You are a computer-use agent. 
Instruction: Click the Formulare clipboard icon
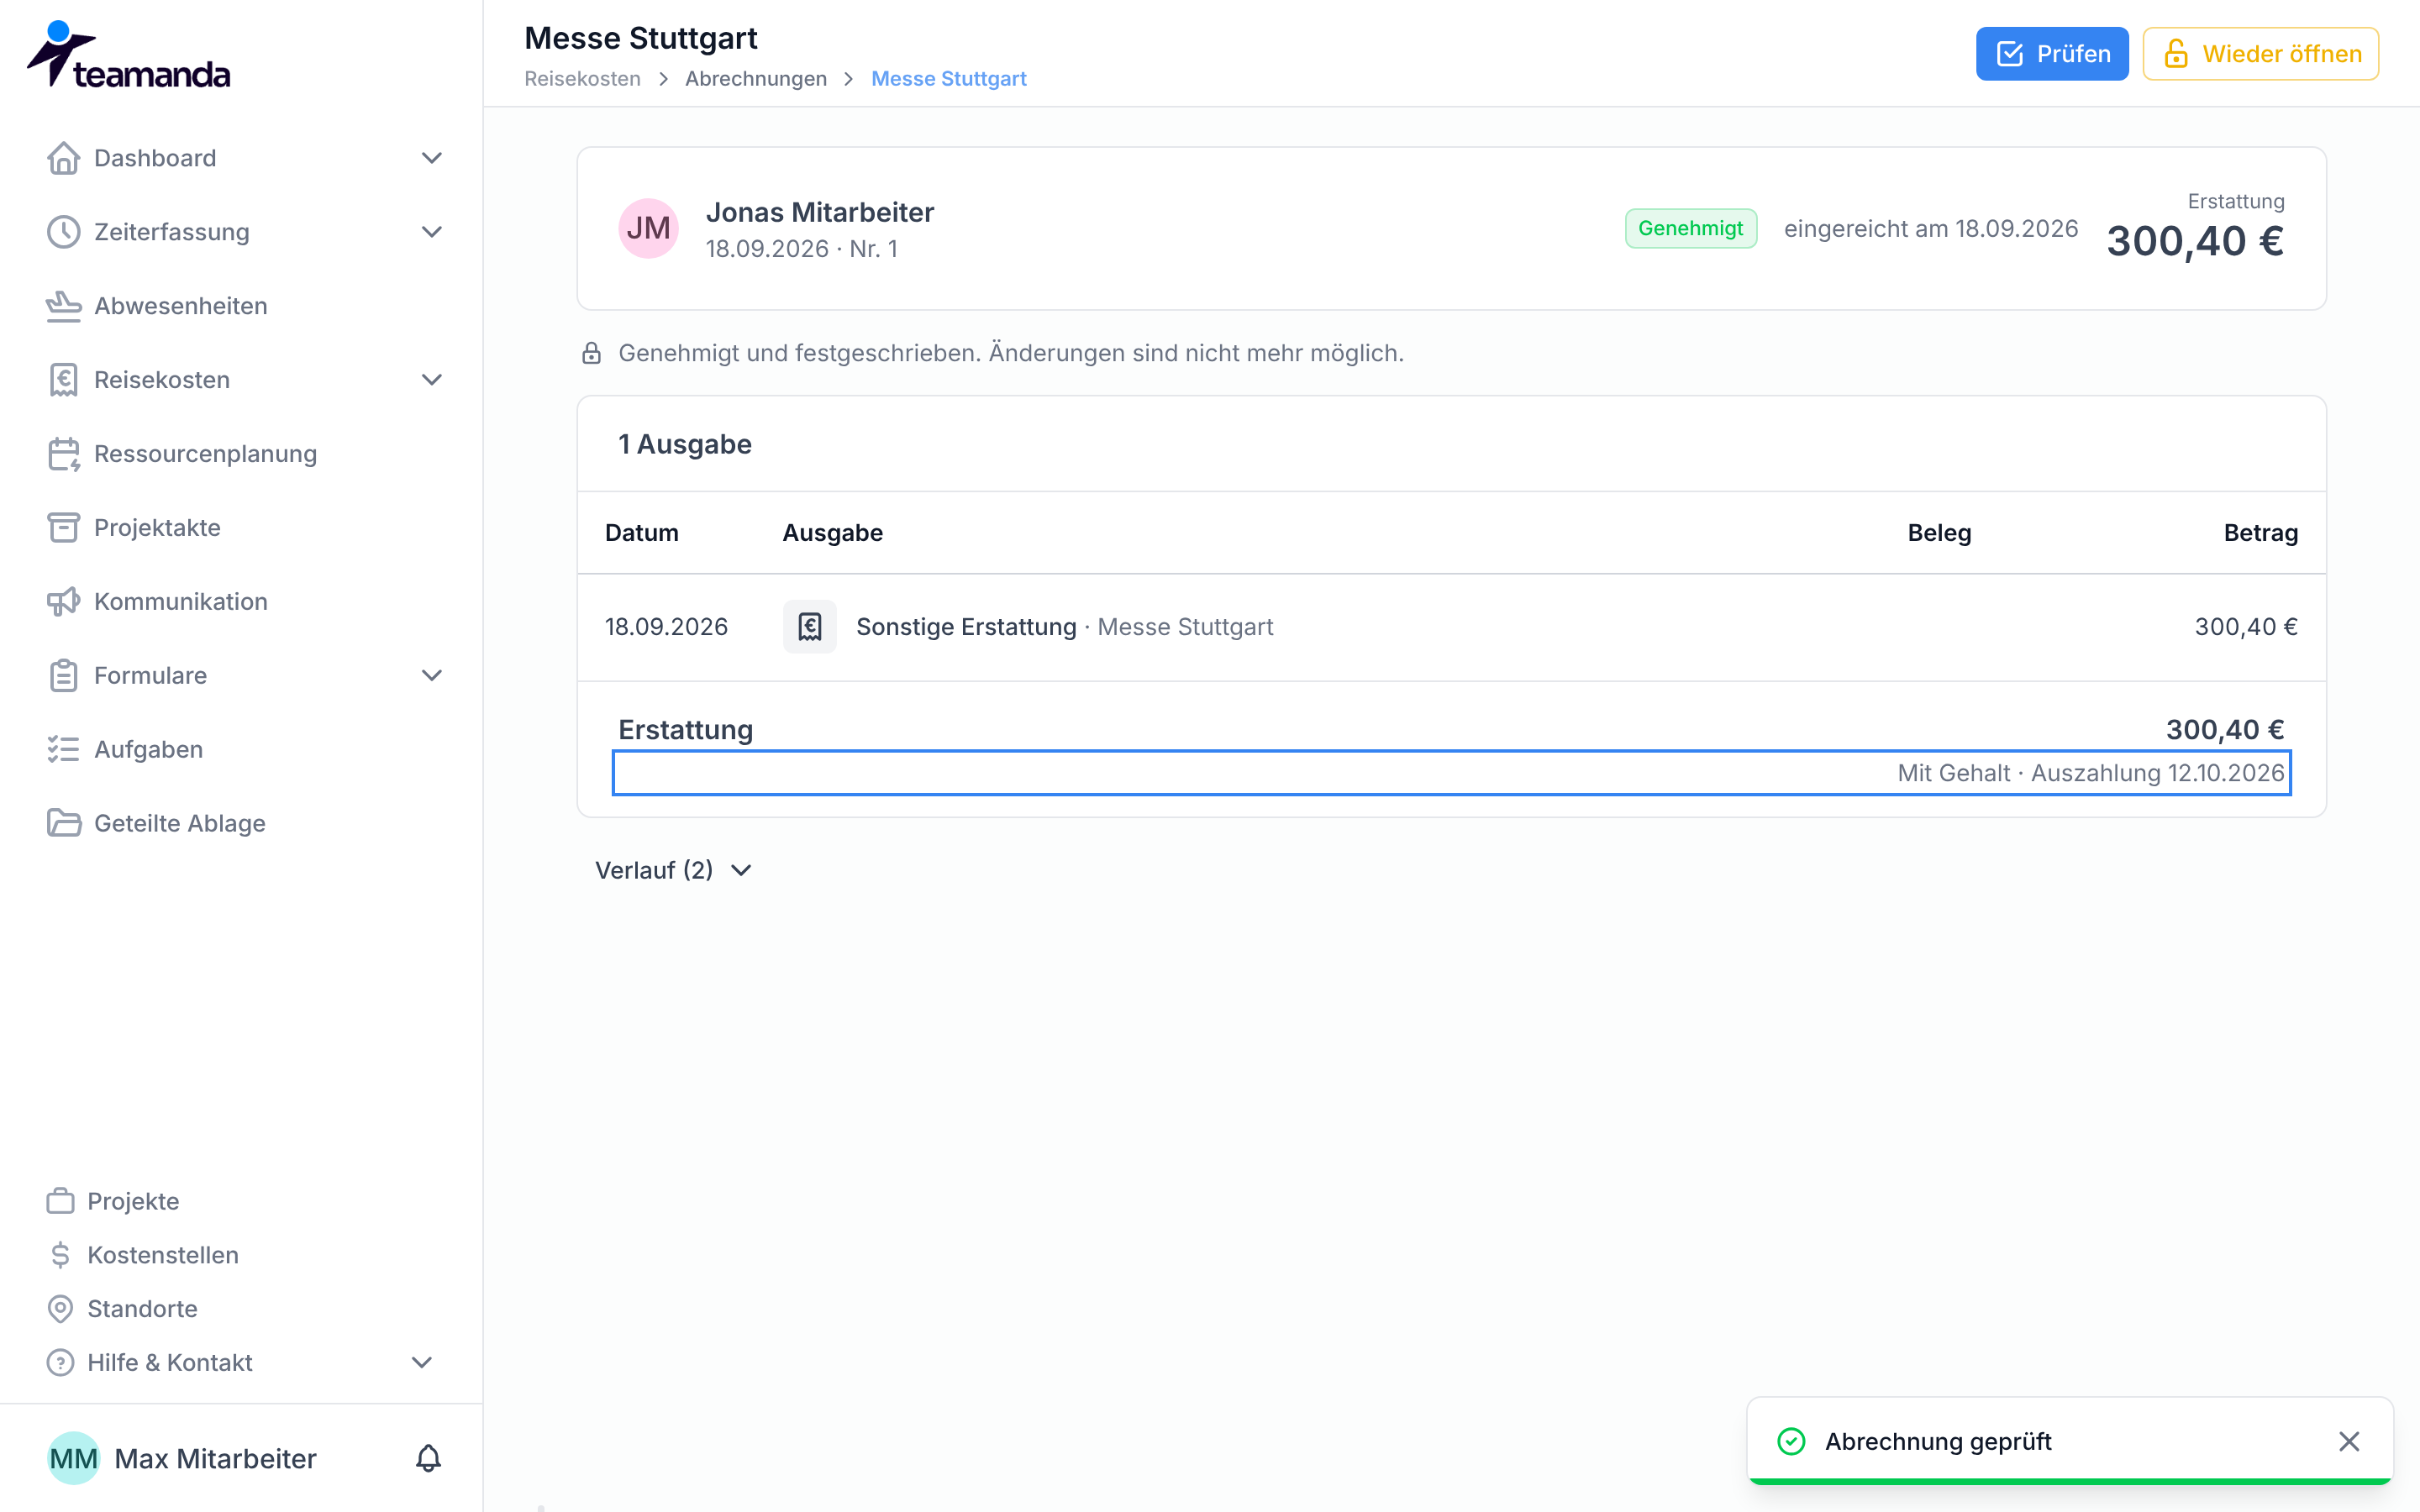[x=64, y=676]
